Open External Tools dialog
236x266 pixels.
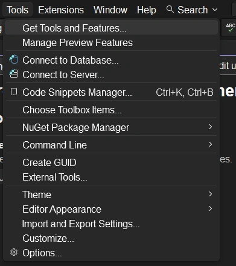tap(111, 177)
